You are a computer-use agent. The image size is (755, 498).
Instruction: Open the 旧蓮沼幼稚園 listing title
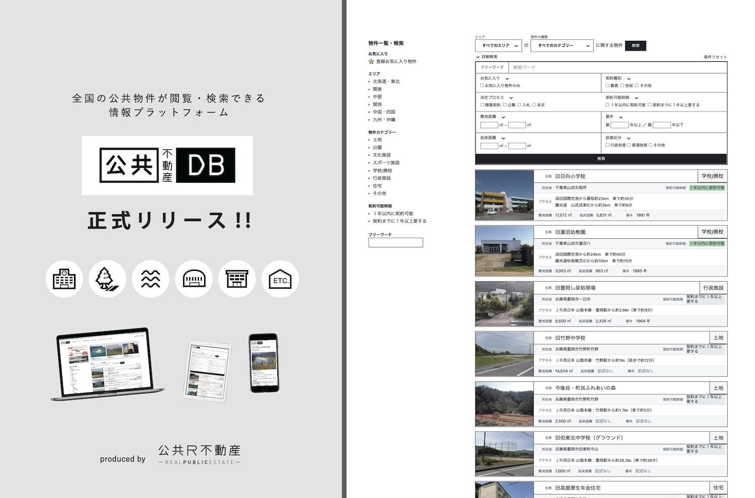coord(570,232)
